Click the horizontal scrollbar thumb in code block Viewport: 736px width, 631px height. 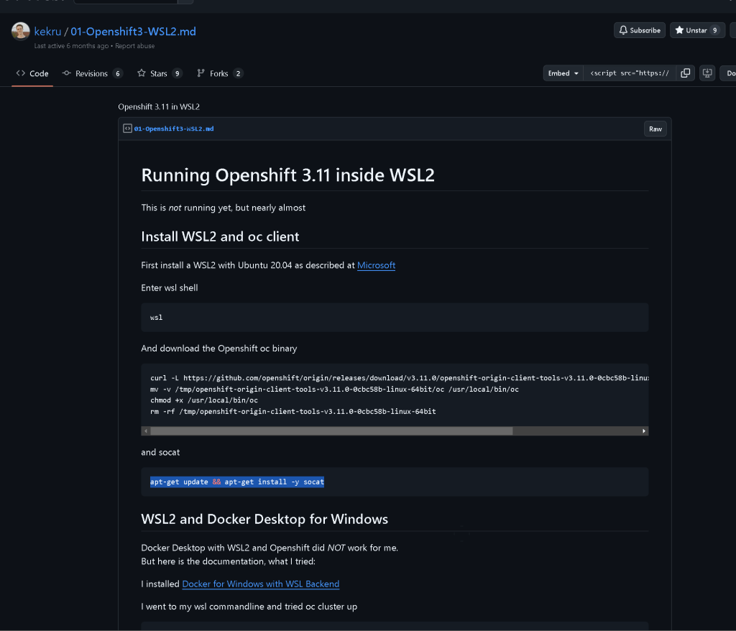coord(331,431)
